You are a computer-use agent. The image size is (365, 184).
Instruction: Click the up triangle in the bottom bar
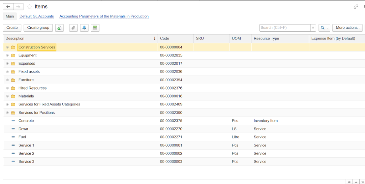click(356, 182)
